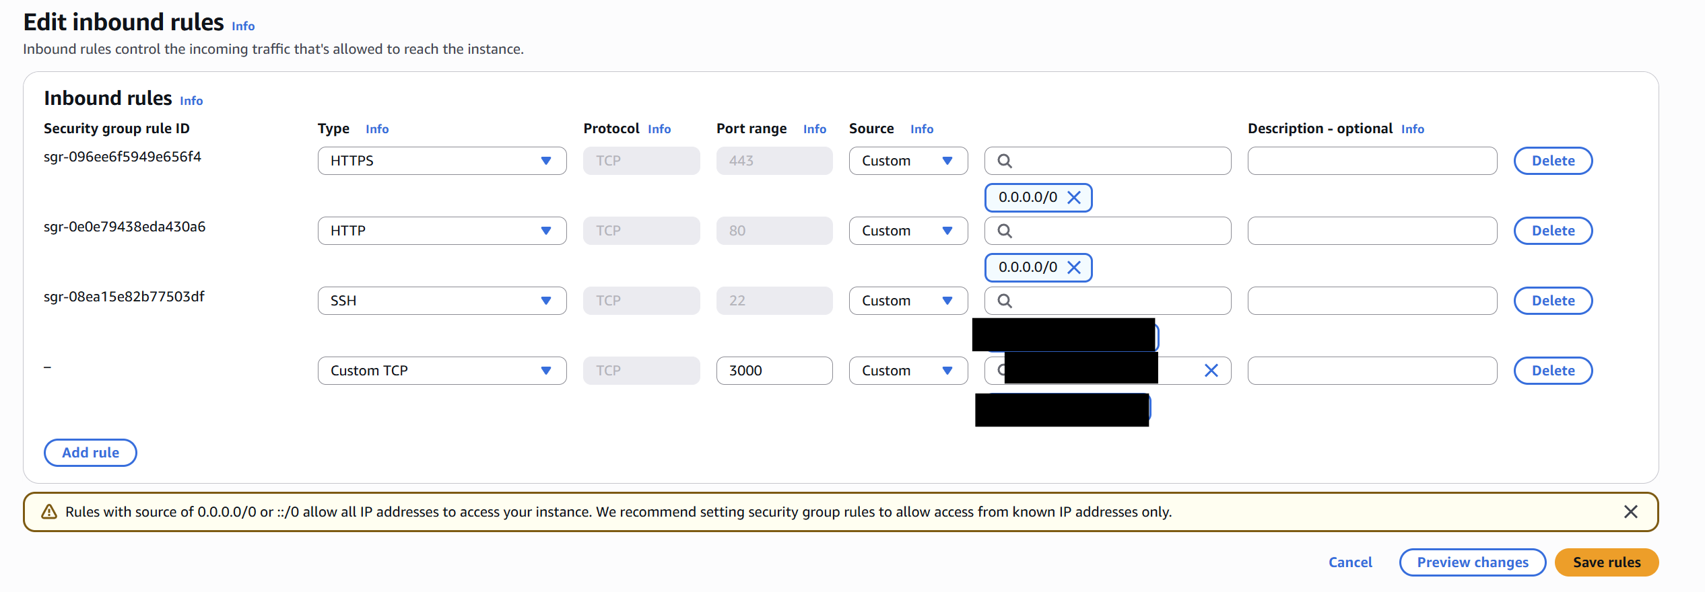Open Info link for Port range column
1705x592 pixels.
815,129
